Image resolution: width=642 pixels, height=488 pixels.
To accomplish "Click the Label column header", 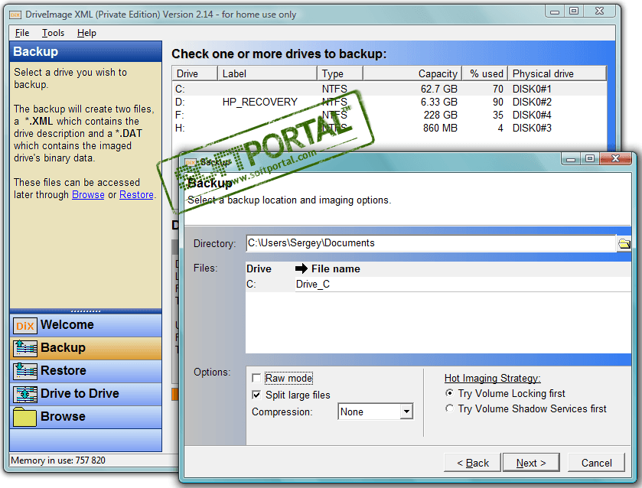I will tap(267, 73).
